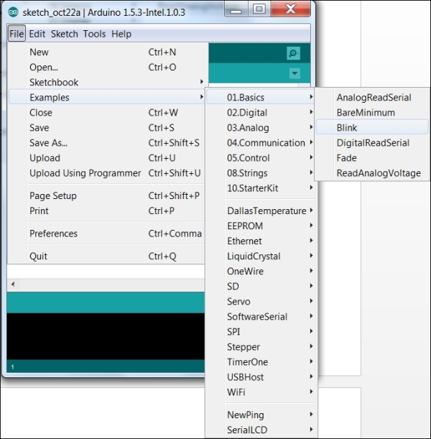431x439 pixels.
Task: Select Close in File menu
Action: [x=106, y=113]
